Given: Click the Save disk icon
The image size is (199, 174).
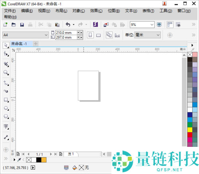Looking at the screenshot, I should pos(22,25).
